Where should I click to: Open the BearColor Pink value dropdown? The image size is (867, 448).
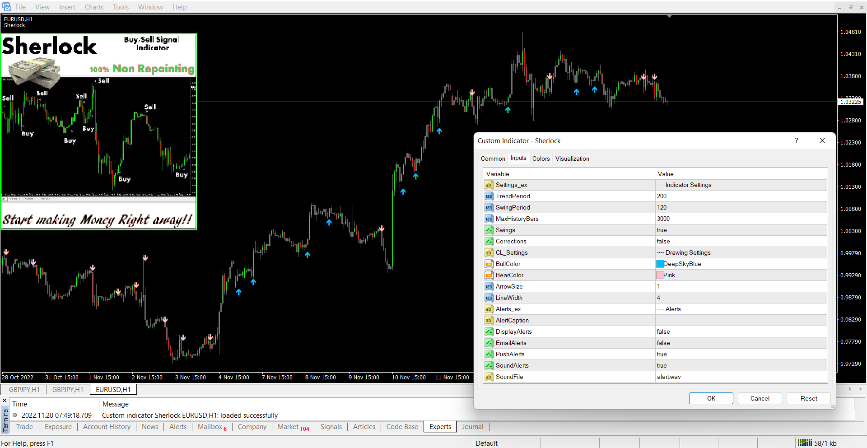[741, 275]
